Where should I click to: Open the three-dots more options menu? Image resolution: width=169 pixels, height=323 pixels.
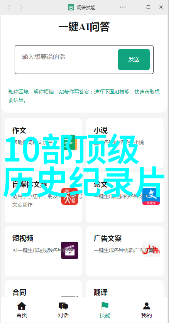tap(123, 7)
